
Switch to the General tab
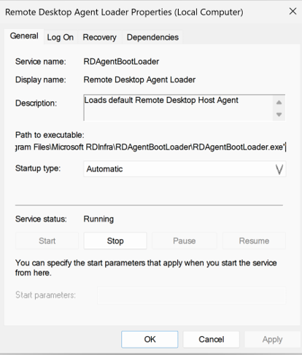click(x=24, y=36)
